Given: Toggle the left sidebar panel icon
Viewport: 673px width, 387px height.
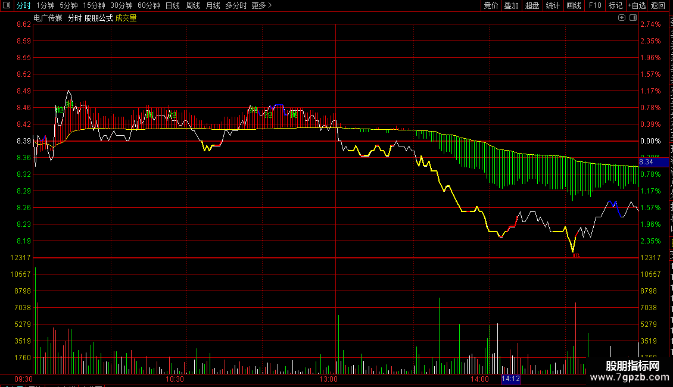Looking at the screenshot, I should coord(7,5).
